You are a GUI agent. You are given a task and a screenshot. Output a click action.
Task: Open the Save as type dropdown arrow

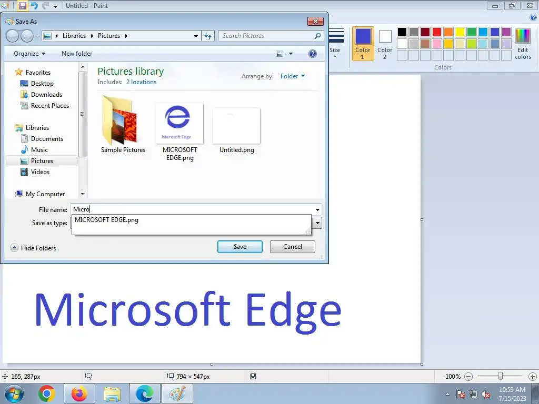(317, 223)
